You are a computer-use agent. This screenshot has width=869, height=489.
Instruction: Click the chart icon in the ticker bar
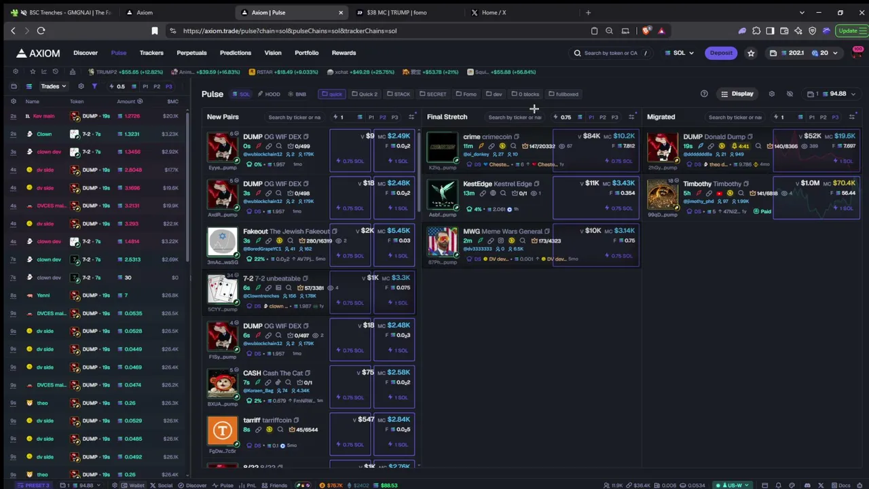[x=43, y=71]
